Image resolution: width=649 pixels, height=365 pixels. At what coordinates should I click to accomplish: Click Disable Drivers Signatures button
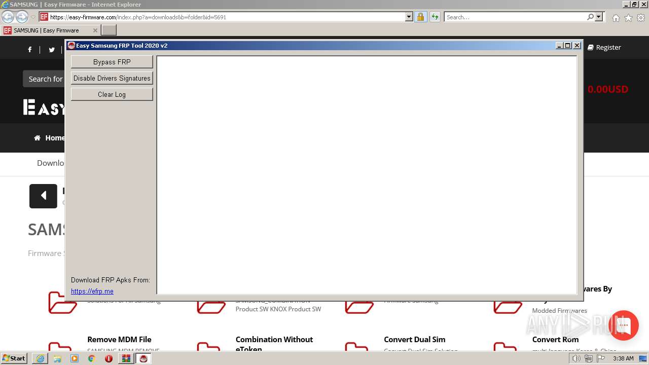(x=112, y=78)
